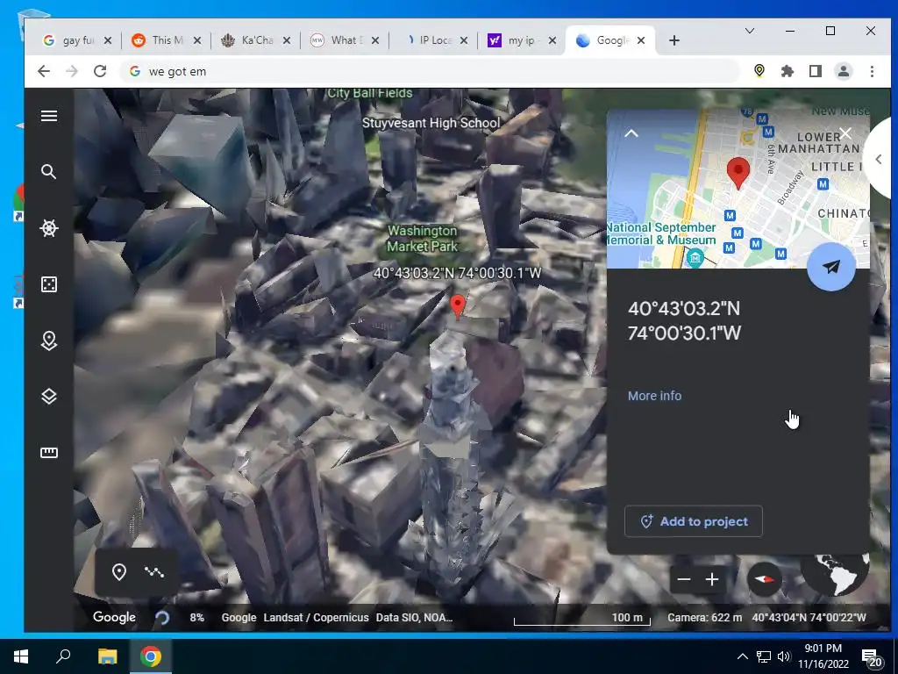Click the mini map preview in card
This screenshot has width=898, height=674.
tap(738, 190)
